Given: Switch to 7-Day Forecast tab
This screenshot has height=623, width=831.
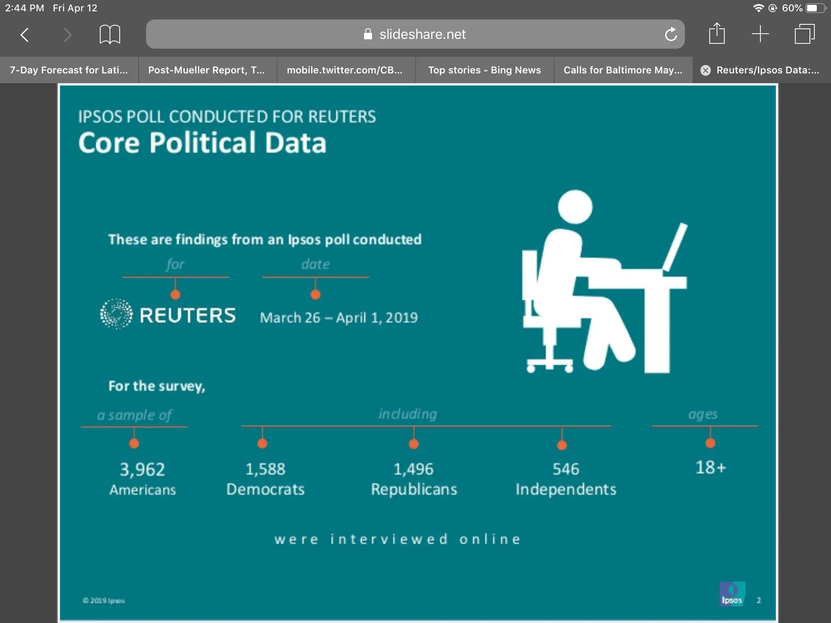Looking at the screenshot, I should 69,70.
